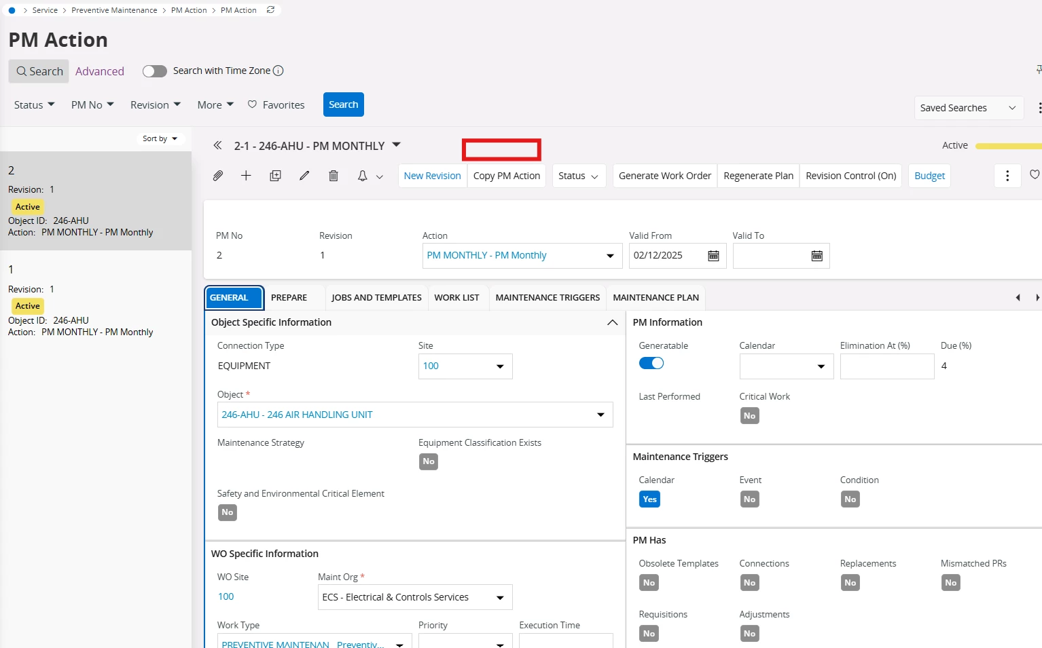Open the bell notification options chevron
The height and width of the screenshot is (648, 1042).
pos(380,176)
